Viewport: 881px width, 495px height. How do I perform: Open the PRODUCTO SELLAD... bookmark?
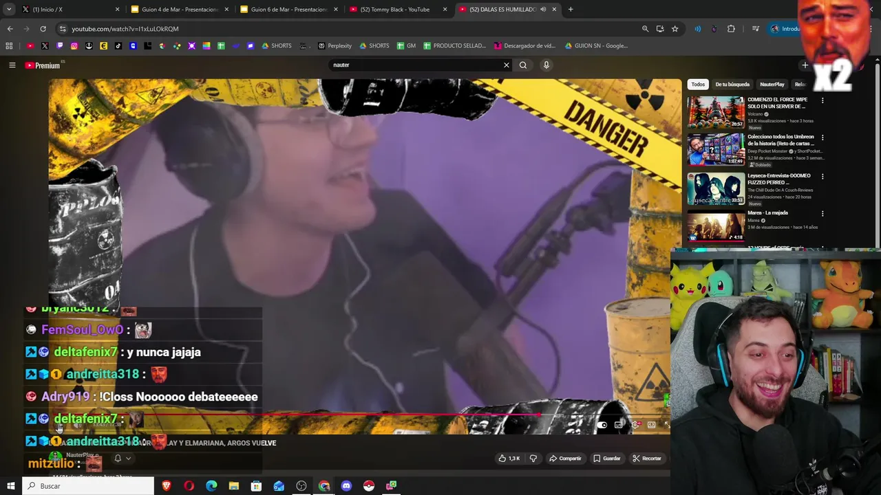coord(454,46)
